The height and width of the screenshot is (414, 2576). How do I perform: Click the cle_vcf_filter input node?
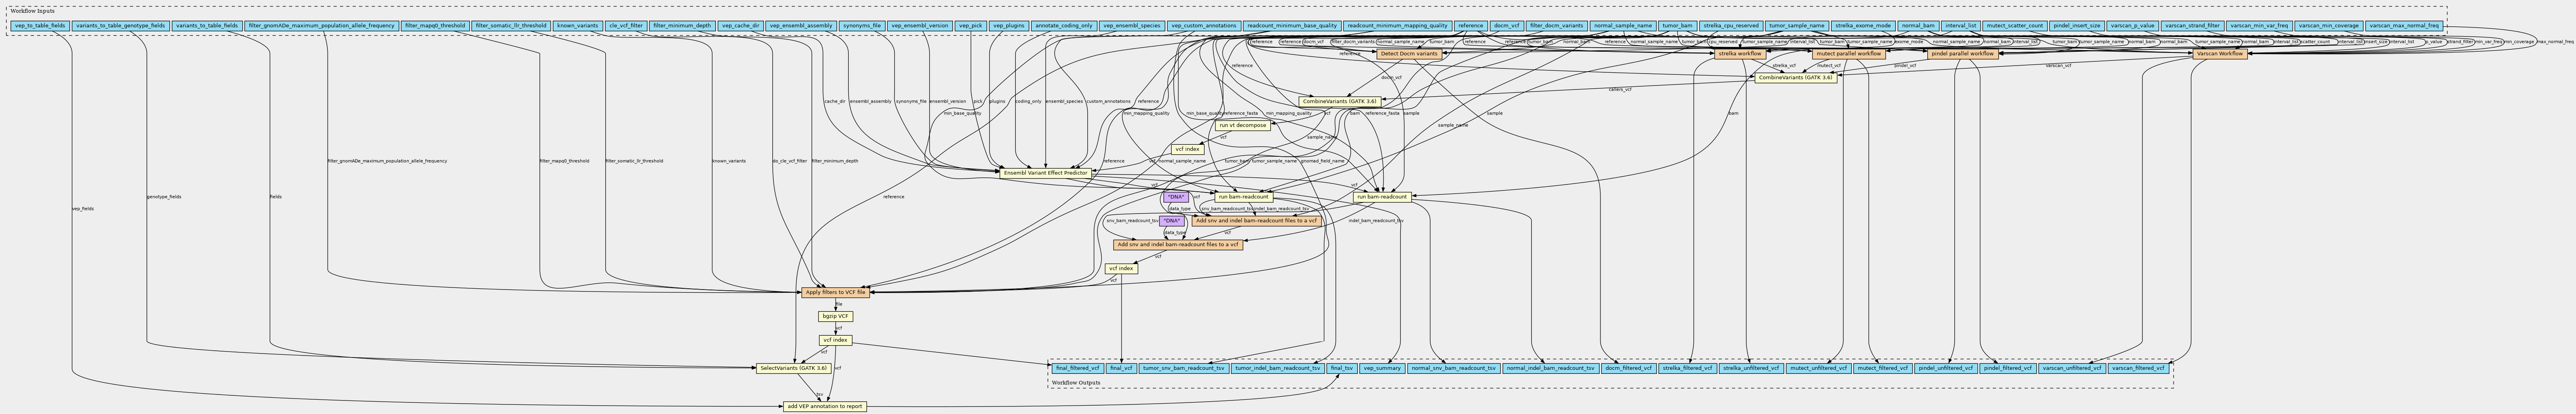tap(626, 25)
